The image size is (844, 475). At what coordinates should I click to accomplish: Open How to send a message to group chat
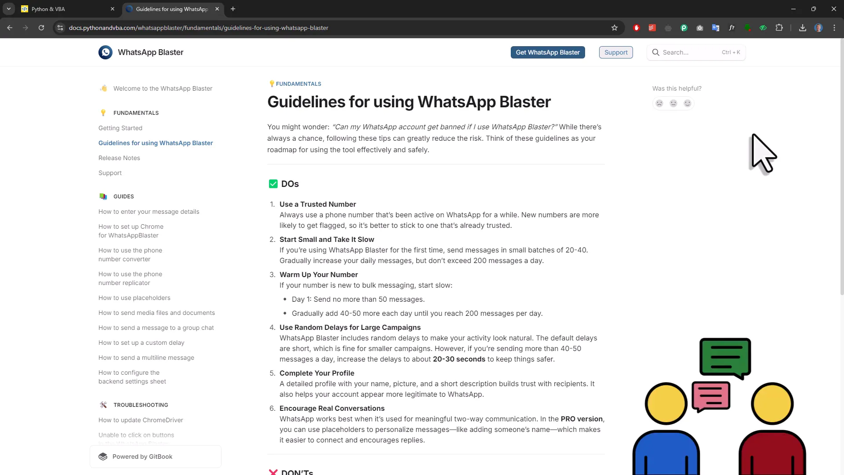pos(156,328)
